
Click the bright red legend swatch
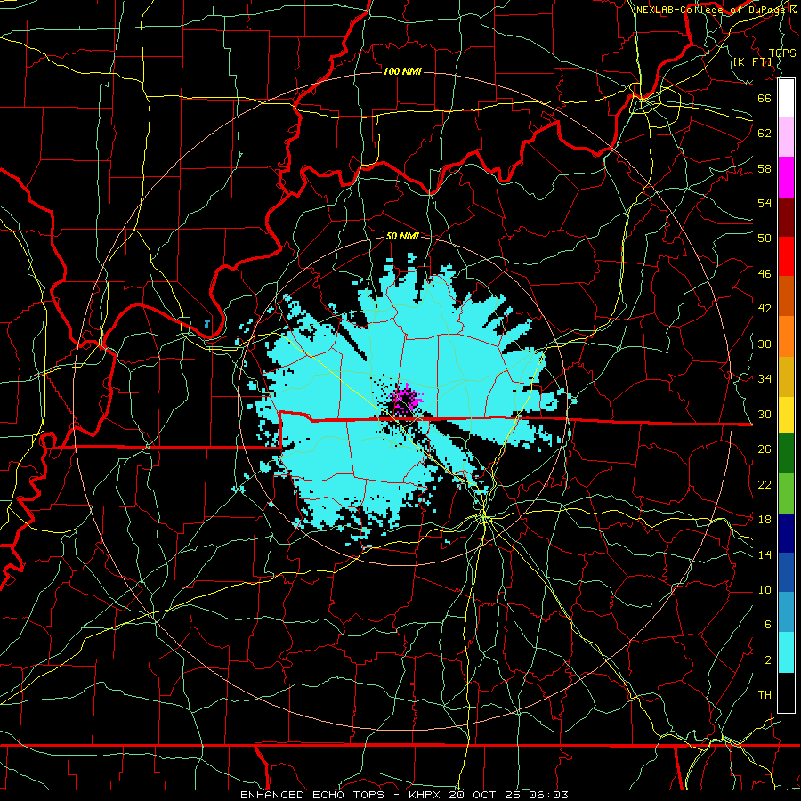click(786, 256)
